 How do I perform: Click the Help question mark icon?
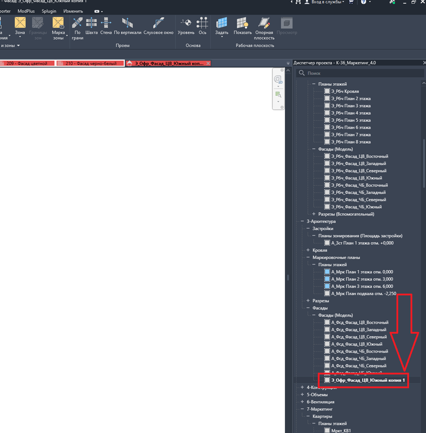[364, 2]
